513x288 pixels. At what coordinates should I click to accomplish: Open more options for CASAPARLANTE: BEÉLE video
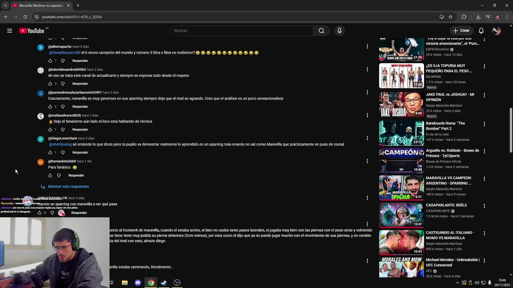click(x=484, y=206)
